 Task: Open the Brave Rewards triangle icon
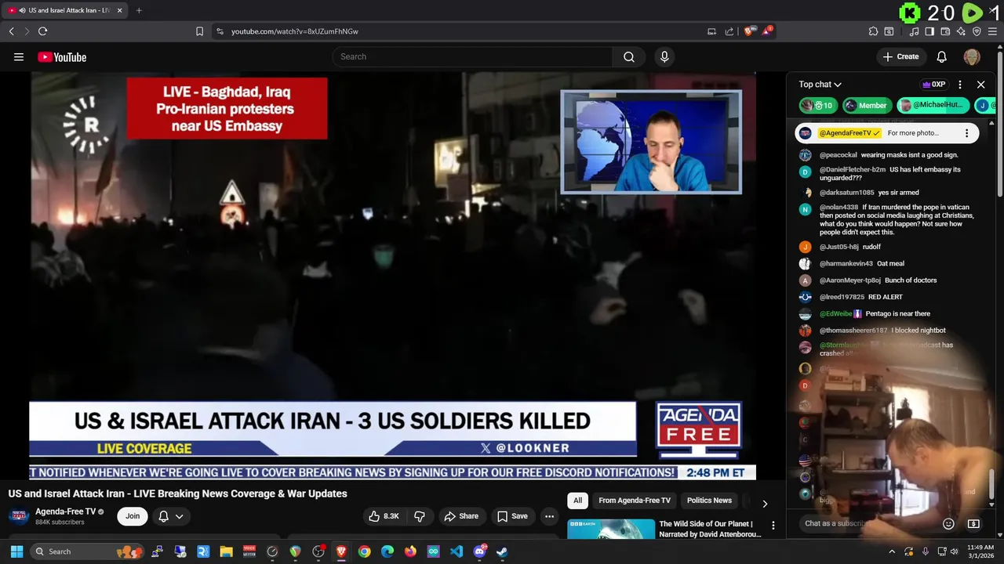coord(767,31)
